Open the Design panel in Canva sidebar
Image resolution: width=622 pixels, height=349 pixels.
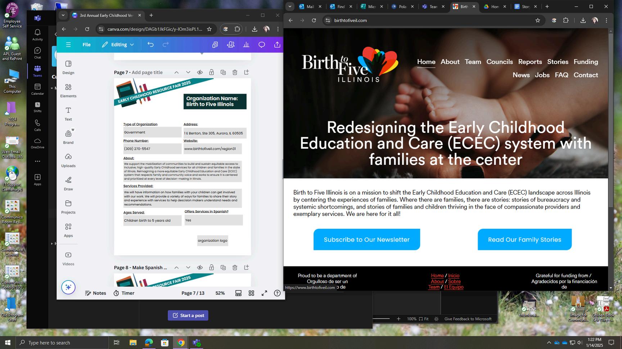pyautogui.click(x=68, y=67)
